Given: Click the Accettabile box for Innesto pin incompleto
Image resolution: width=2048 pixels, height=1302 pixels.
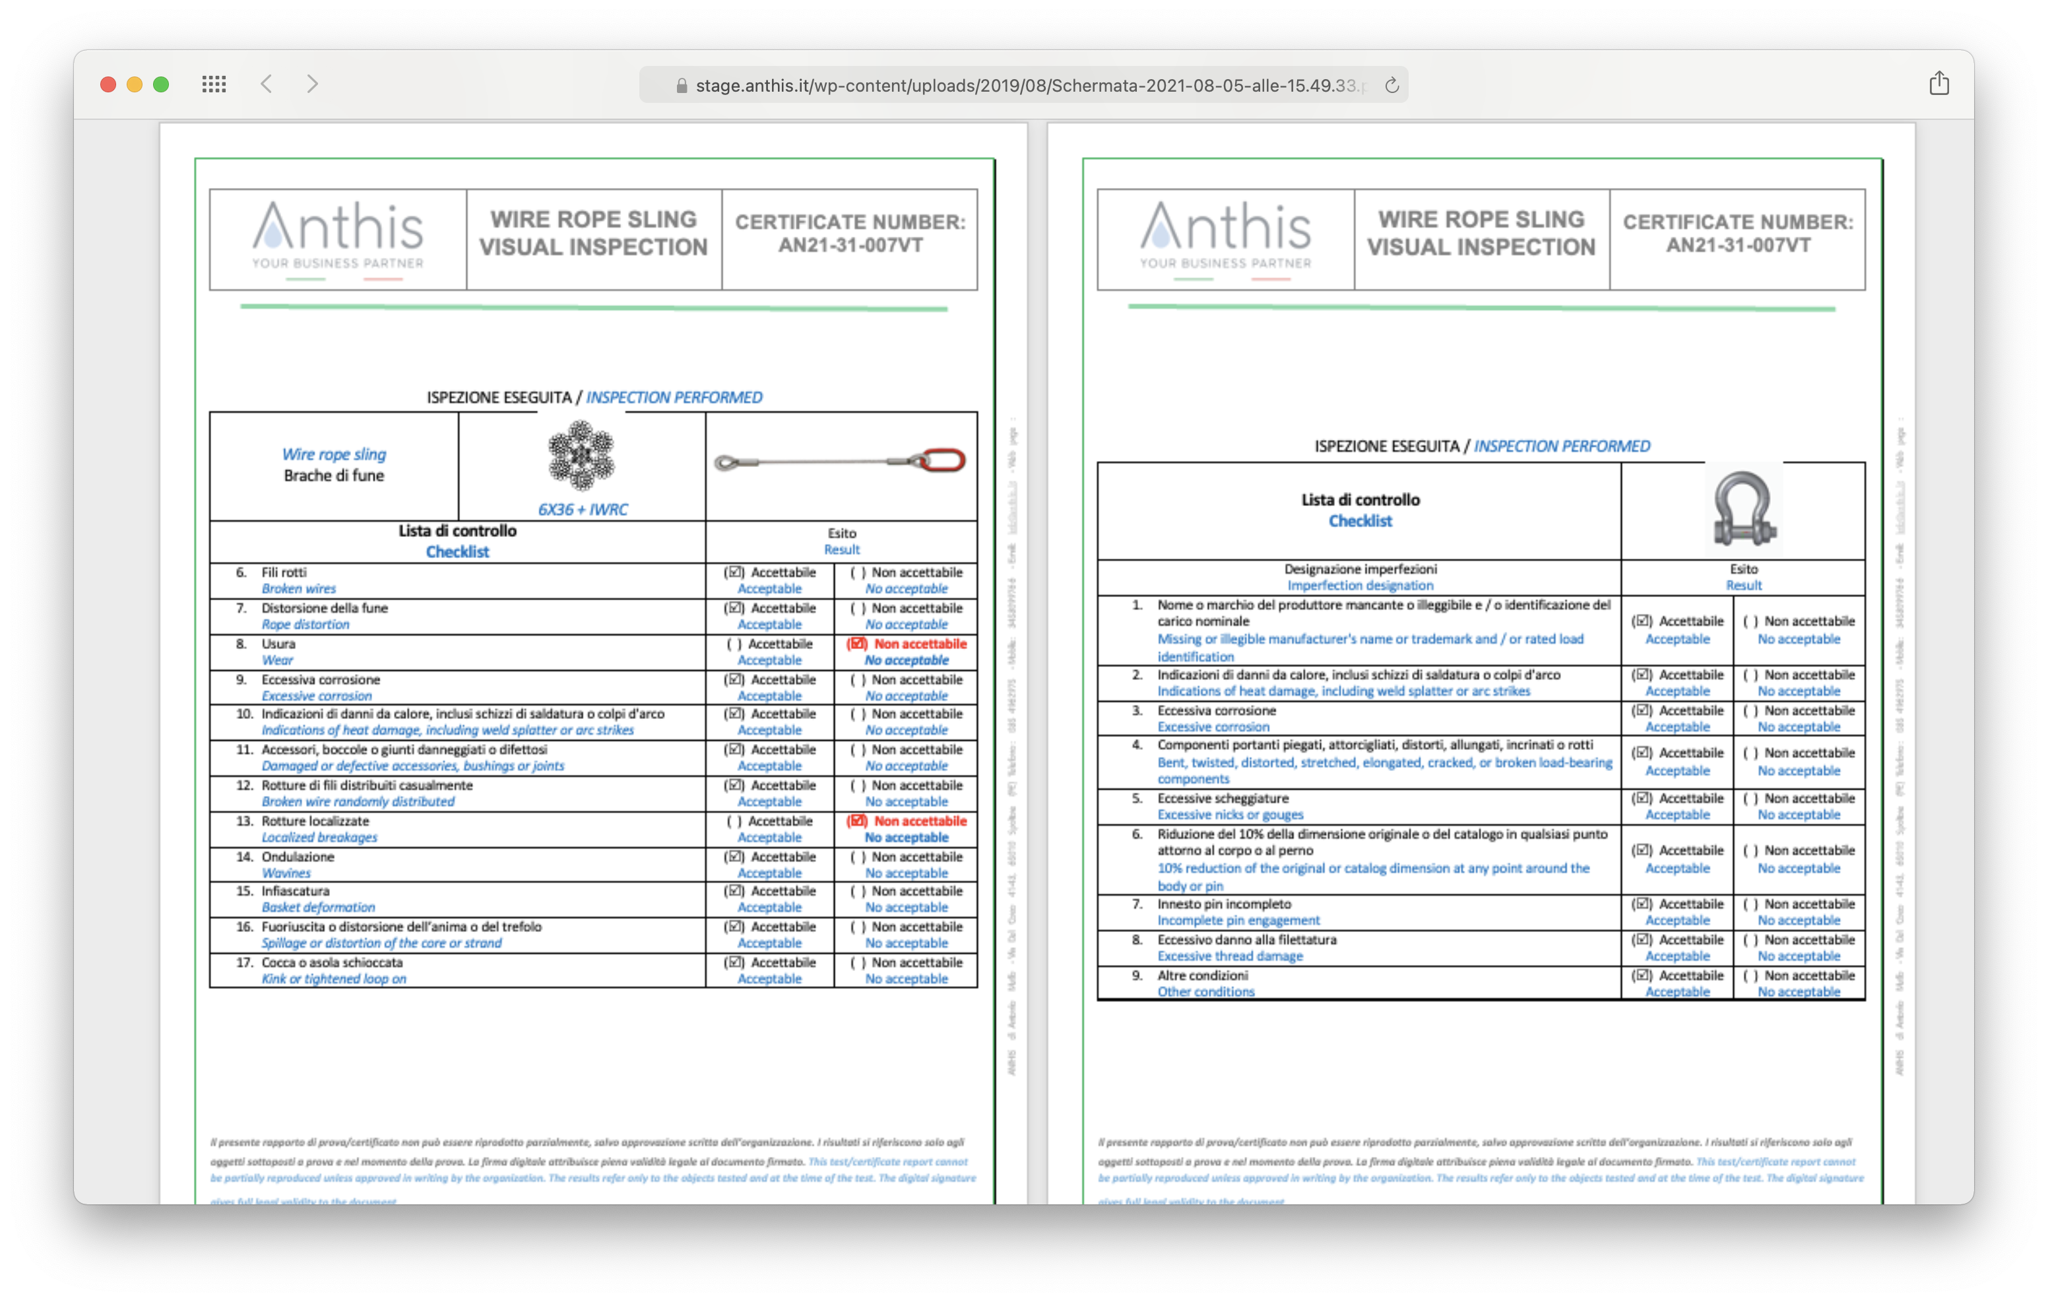Looking at the screenshot, I should pos(1643,904).
